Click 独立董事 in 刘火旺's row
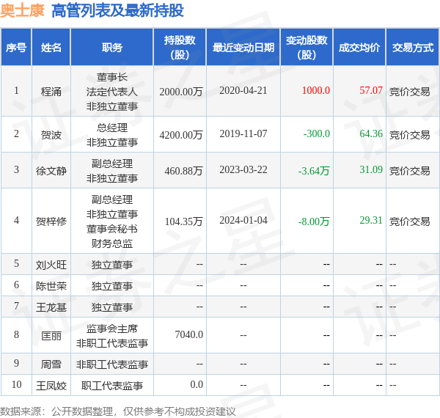440x418 pixels. pyautogui.click(x=112, y=265)
